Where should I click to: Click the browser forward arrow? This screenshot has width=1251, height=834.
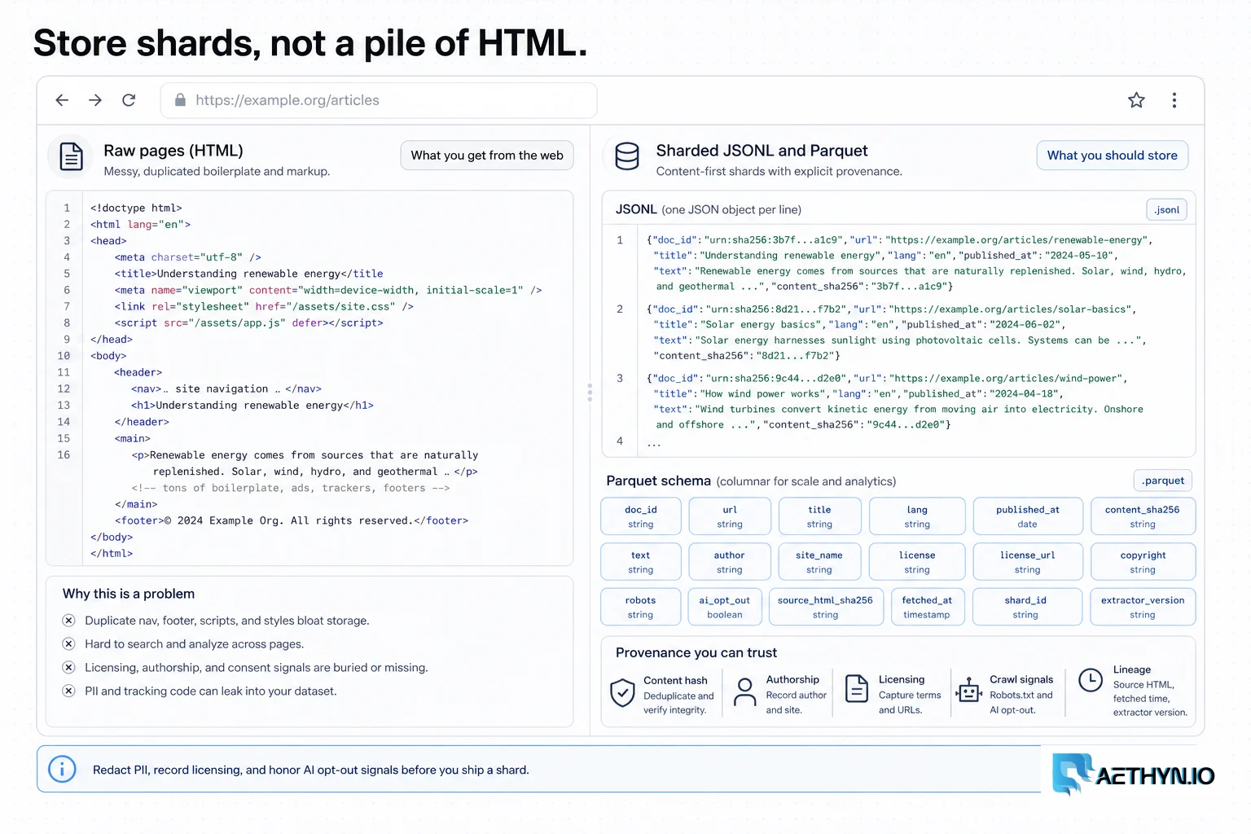[95, 100]
